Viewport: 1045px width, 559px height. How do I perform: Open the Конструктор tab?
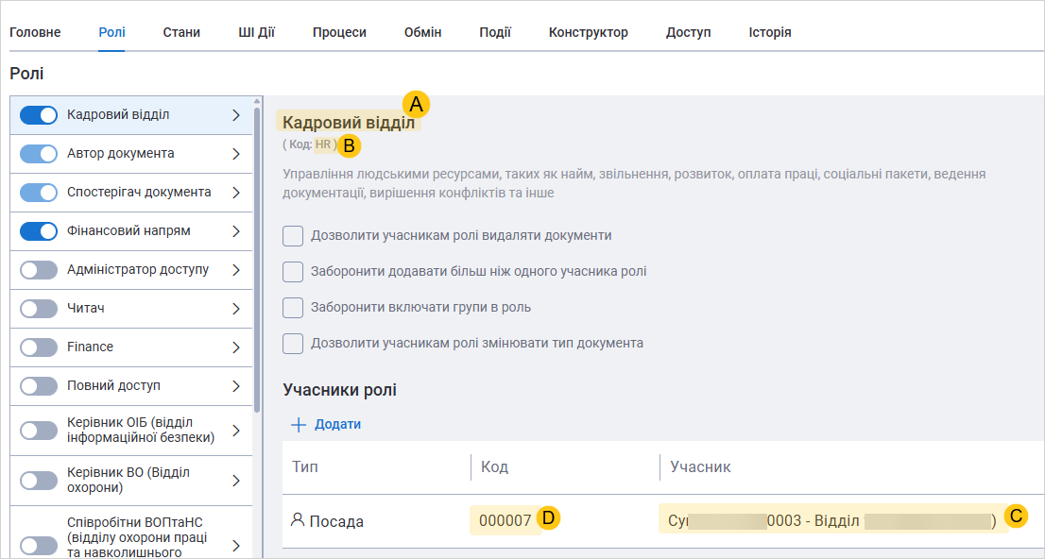click(589, 32)
